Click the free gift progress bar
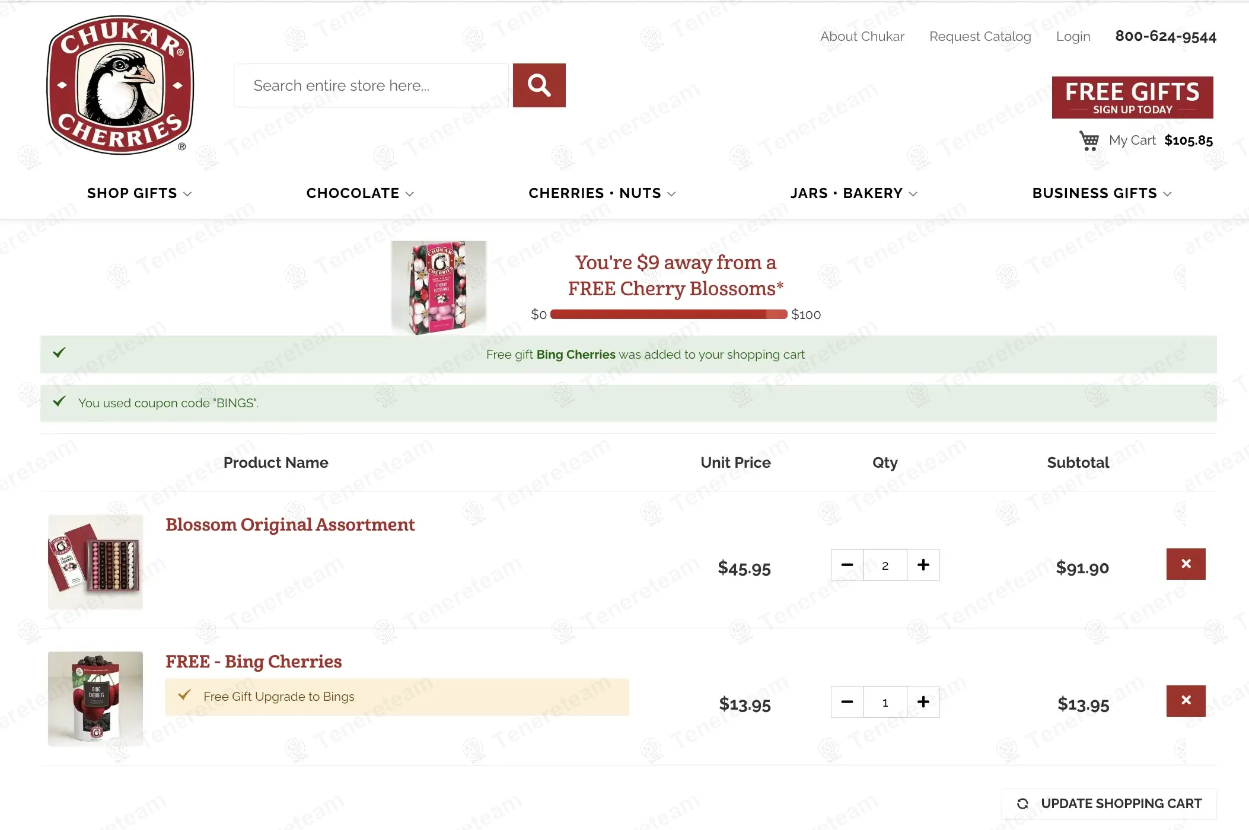 668,314
